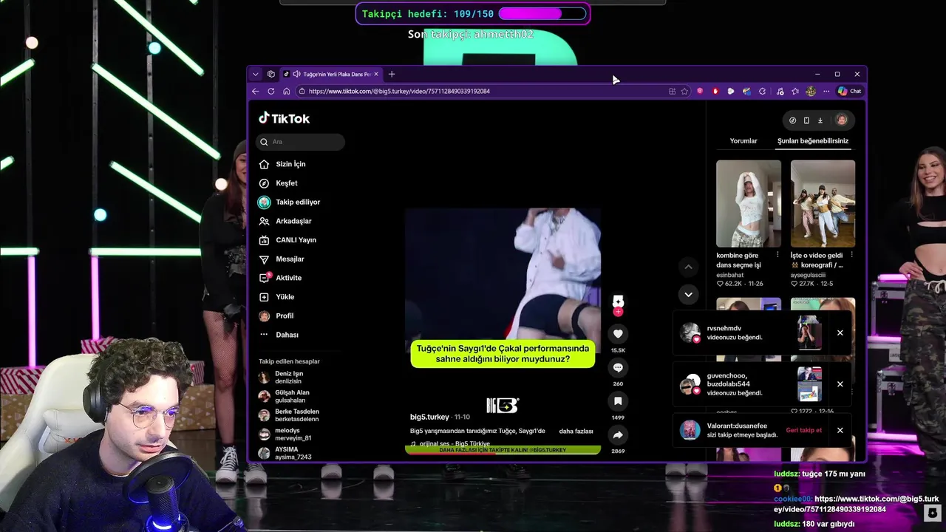Open comments via the speech bubble icon
Viewport: 946px width, 532px height.
coord(618,368)
